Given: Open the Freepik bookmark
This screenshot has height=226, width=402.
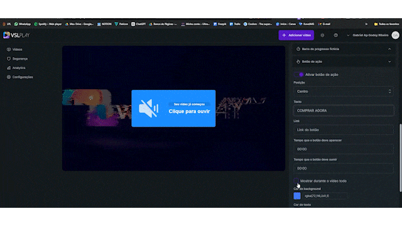Looking at the screenshot, I should pos(220,24).
